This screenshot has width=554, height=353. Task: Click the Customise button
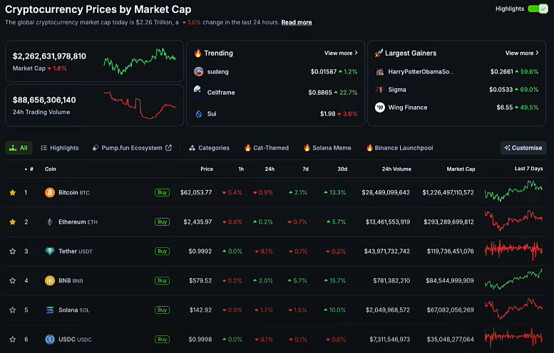[523, 148]
